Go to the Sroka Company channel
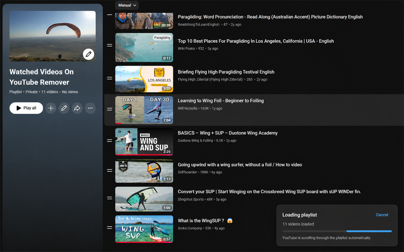The image size is (404, 252). click(x=190, y=228)
